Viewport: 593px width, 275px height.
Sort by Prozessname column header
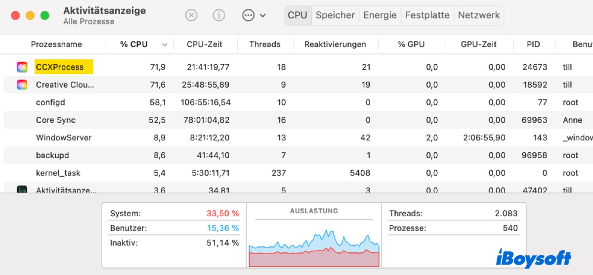(56, 45)
